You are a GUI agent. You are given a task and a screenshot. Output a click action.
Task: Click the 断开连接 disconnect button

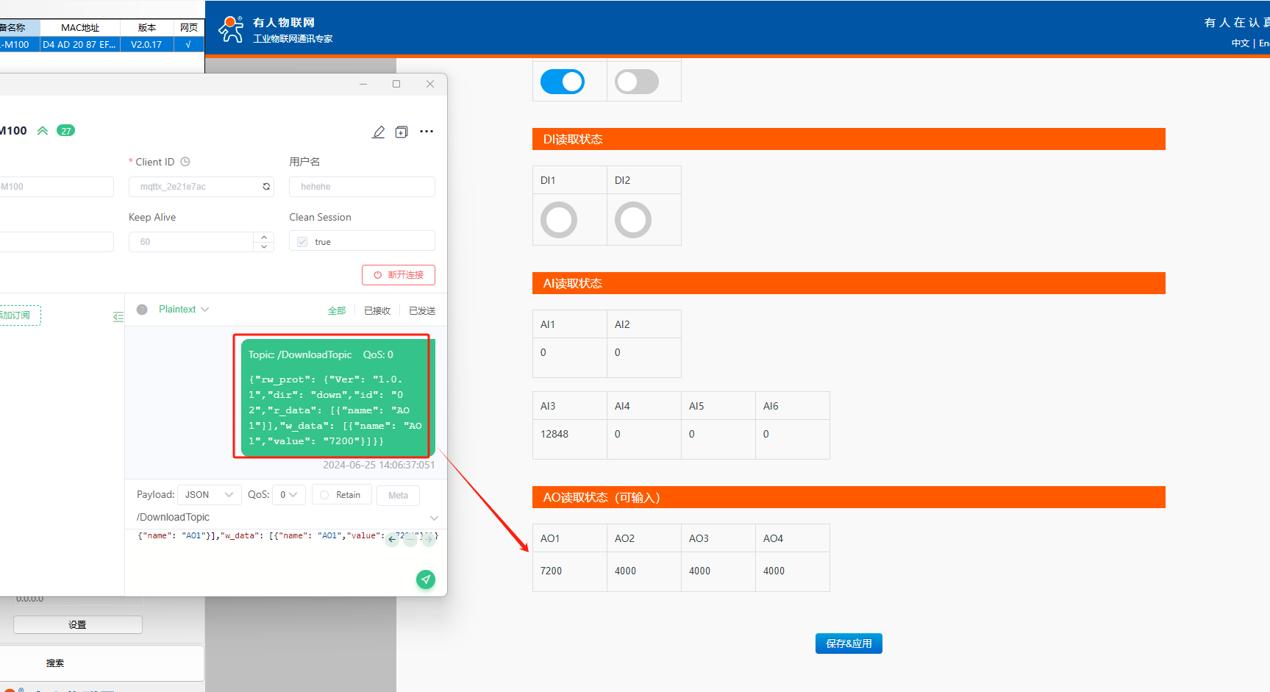399,275
